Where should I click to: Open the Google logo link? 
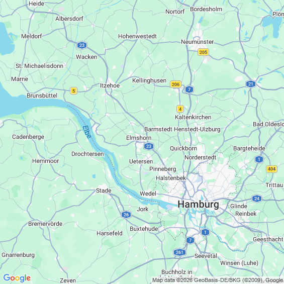[x=17, y=278]
